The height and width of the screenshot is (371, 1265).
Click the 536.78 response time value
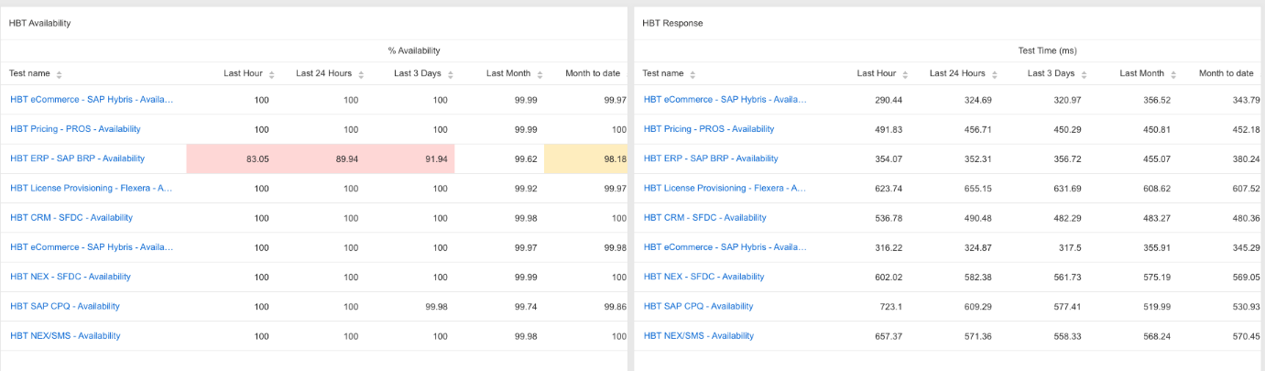889,218
